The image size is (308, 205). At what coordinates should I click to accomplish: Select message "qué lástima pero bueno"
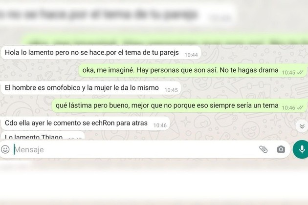tap(179, 105)
